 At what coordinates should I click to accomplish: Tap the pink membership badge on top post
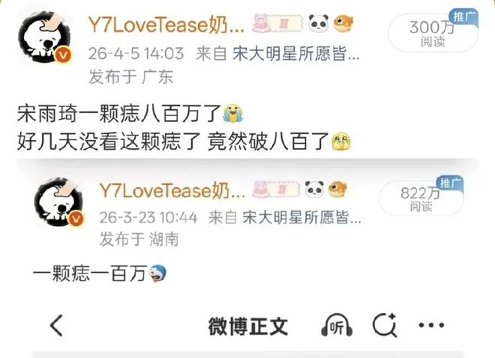(x=277, y=23)
